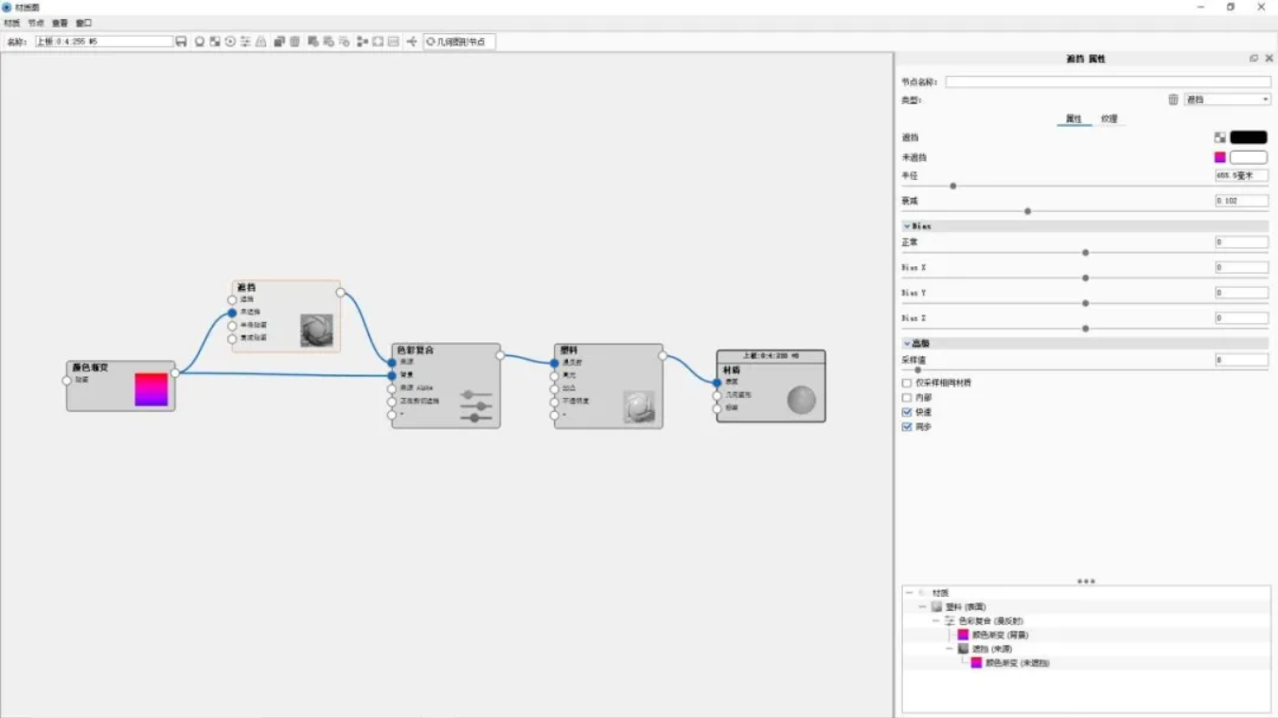The width and height of the screenshot is (1278, 718).
Task: Click the trash can icon in the top toolbar
Action: (295, 42)
